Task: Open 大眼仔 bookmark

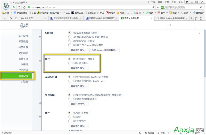Action: click(x=121, y=13)
